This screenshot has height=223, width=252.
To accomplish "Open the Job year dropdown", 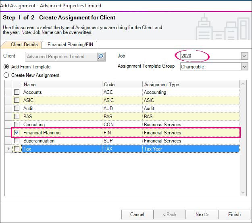I will point(244,56).
